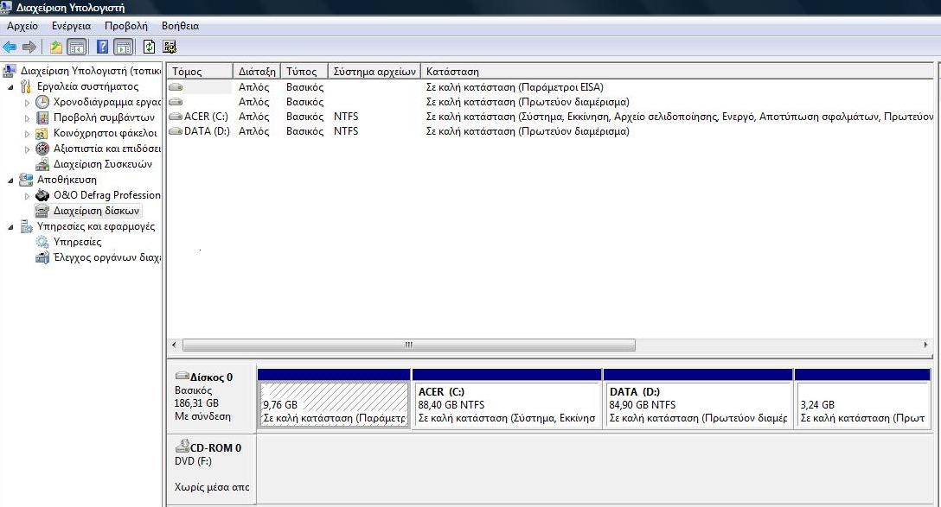Image resolution: width=941 pixels, height=507 pixels.
Task: Sort by the Τύπος column header
Action: point(304,72)
